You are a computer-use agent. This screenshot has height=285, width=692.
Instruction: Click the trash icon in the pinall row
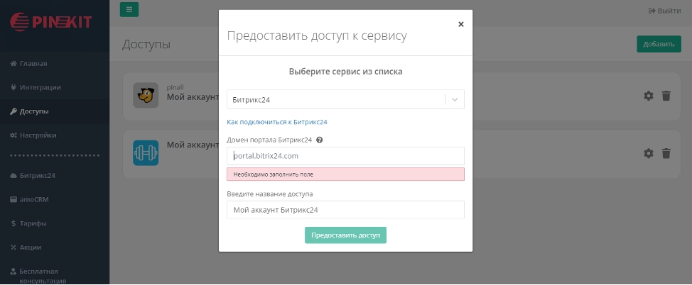point(666,96)
